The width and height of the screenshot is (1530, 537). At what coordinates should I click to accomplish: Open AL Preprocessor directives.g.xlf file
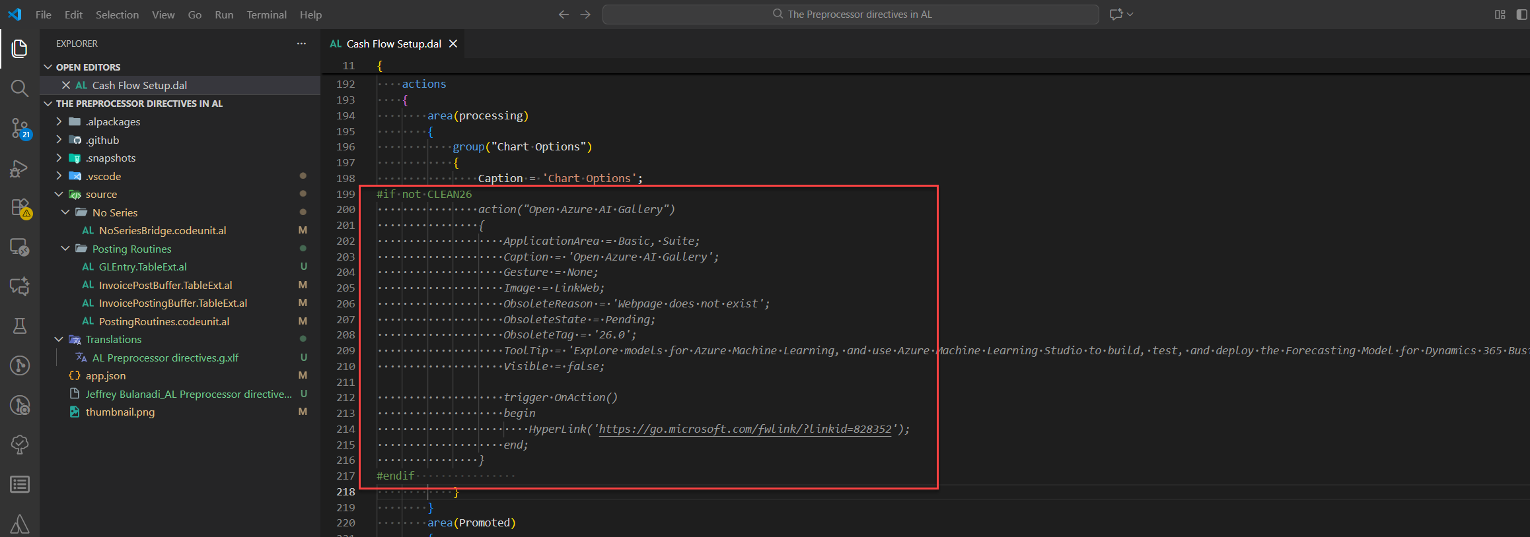(165, 358)
